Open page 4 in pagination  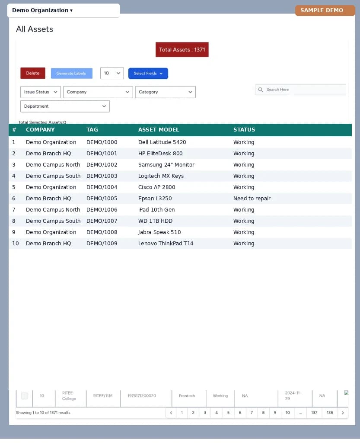pyautogui.click(x=217, y=413)
